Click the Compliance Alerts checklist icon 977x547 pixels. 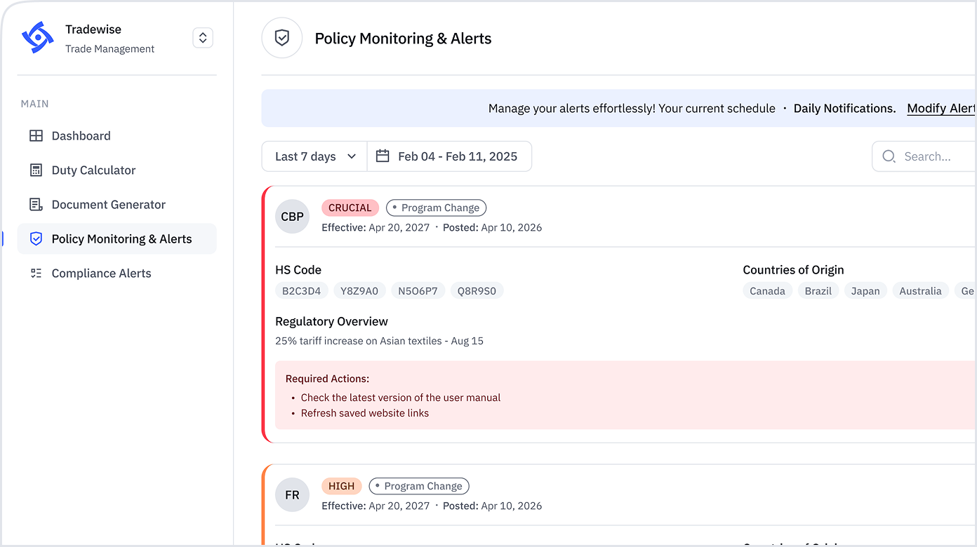click(36, 273)
